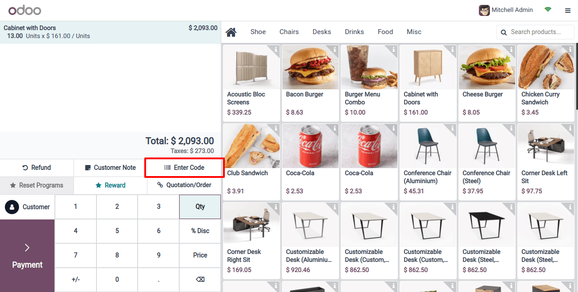Select the Drinks category tab
578x292 pixels.
[355, 32]
